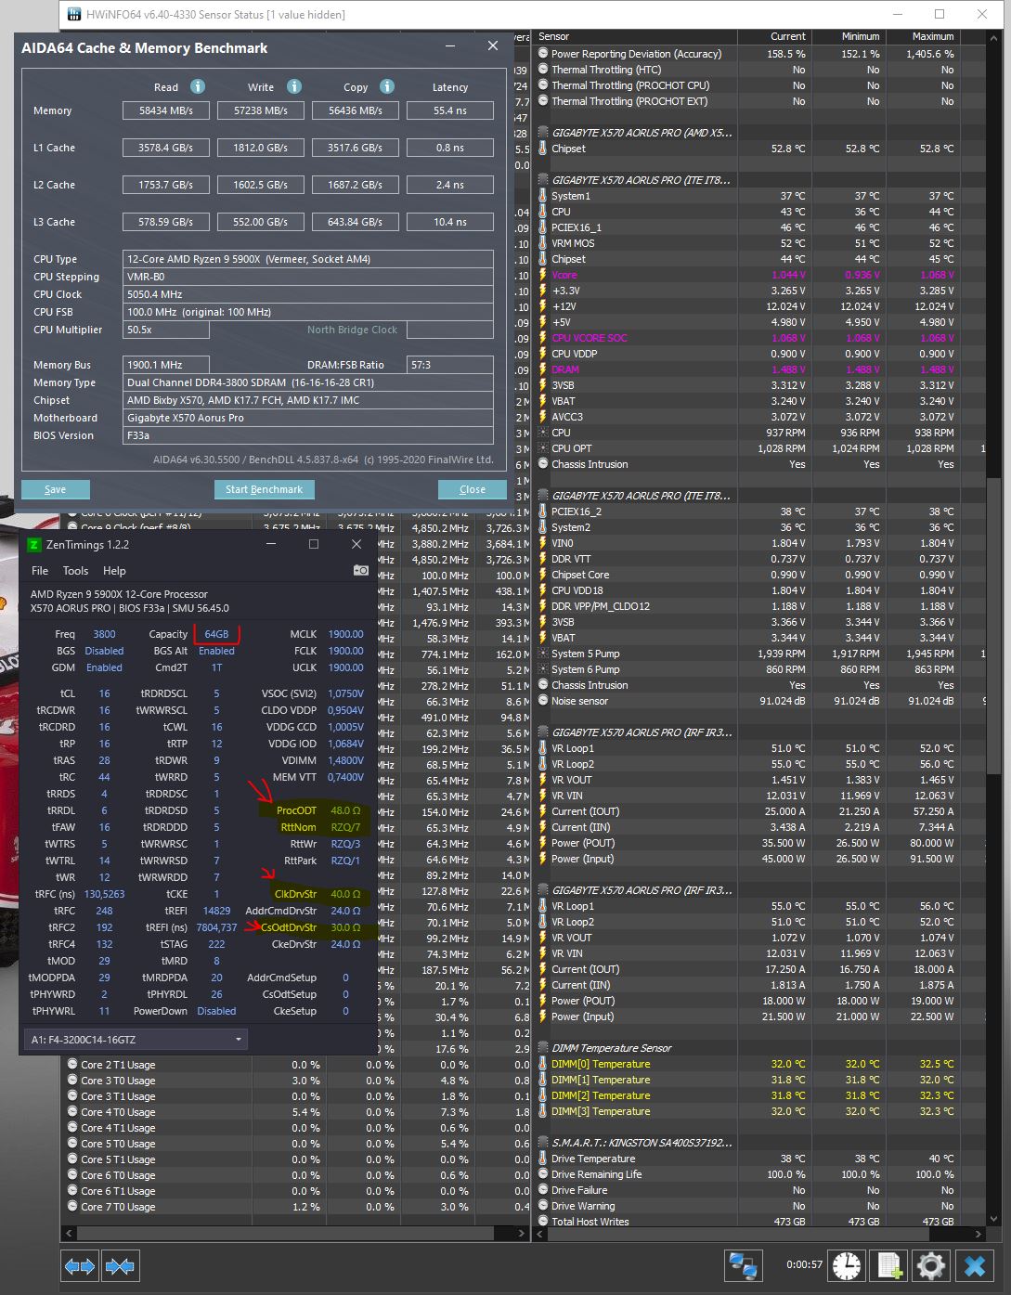This screenshot has height=1295, width=1011.
Task: Select the CPU VCORE SOC sensor row
Action: 759,338
